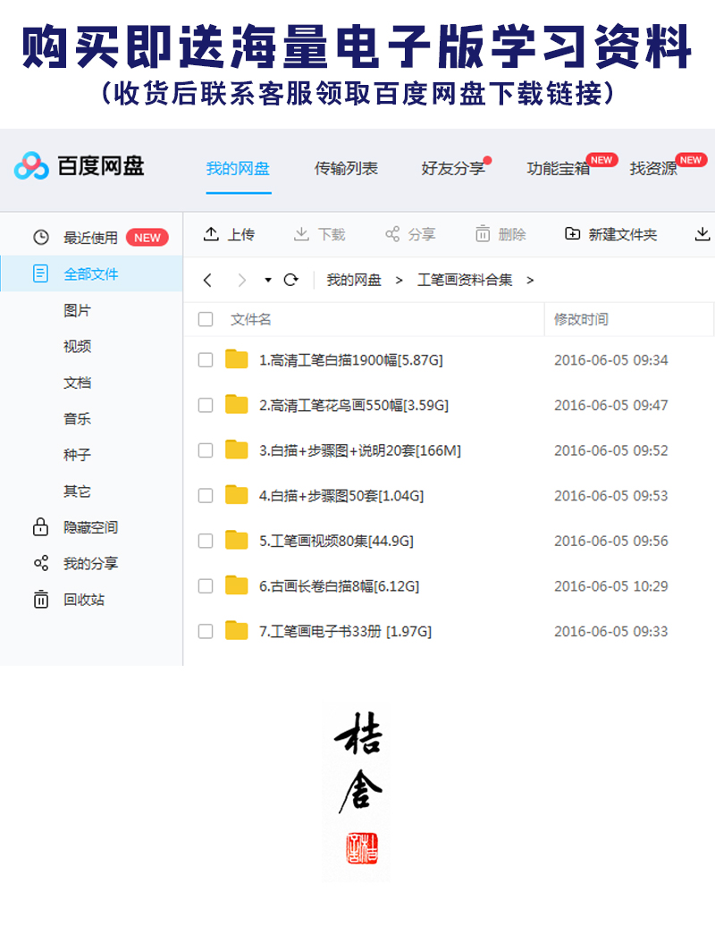Click the chevron after 工笔画资料合集 breadcrumb
Screen dimensions: 715x933
tap(530, 281)
